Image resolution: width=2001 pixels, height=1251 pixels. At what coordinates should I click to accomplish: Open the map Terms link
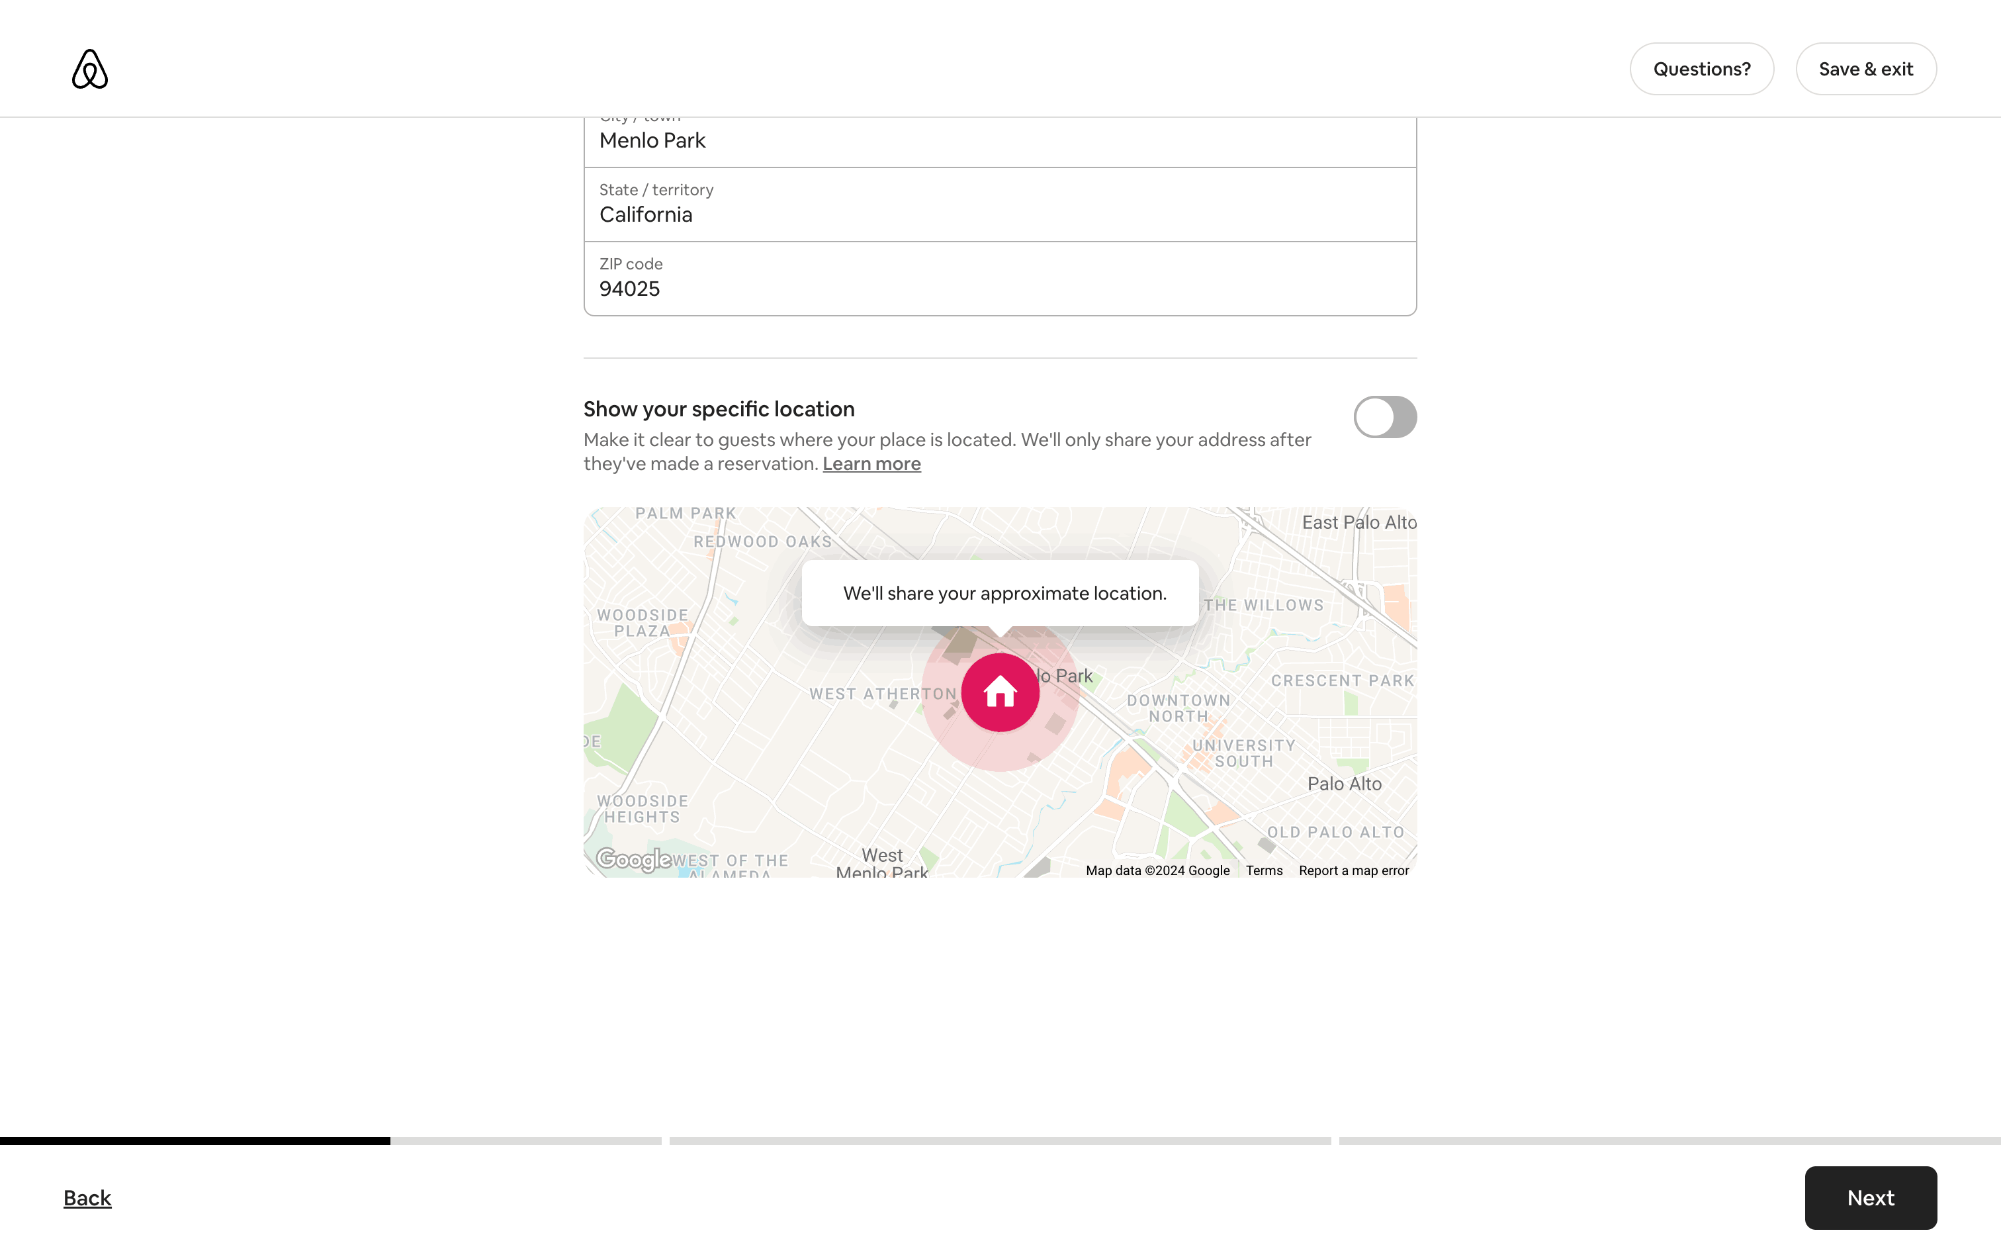tap(1263, 870)
